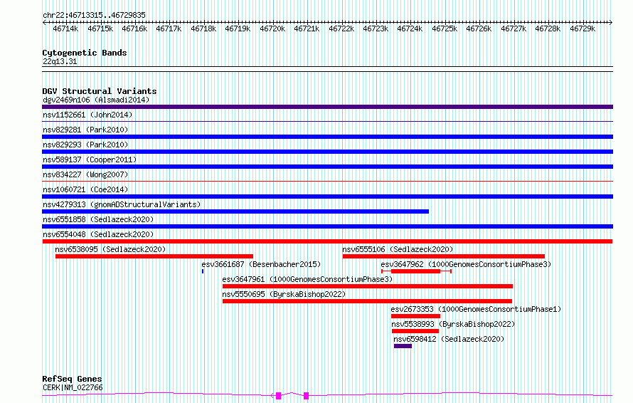Click the 46720k ruler position
Image resolution: width=633 pixels, height=403 pixels.
272,28
